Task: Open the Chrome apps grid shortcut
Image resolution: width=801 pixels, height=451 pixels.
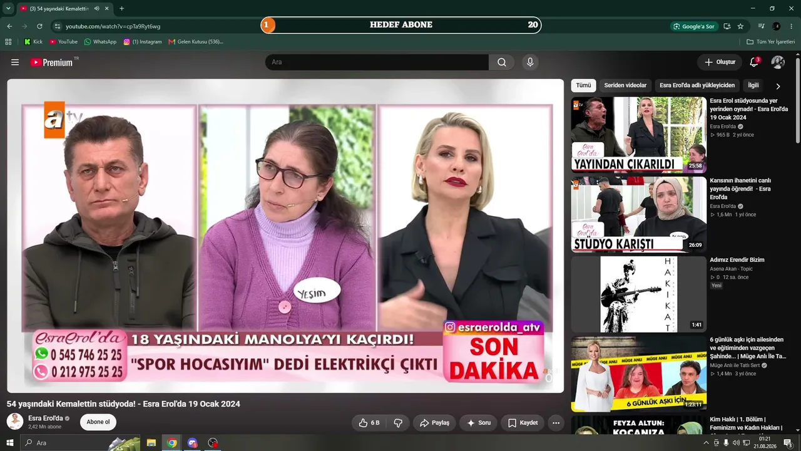Action: (8, 42)
